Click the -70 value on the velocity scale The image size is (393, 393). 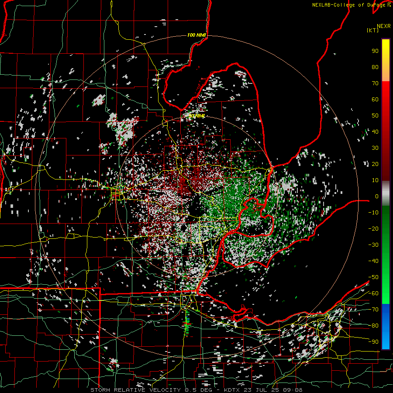click(373, 310)
